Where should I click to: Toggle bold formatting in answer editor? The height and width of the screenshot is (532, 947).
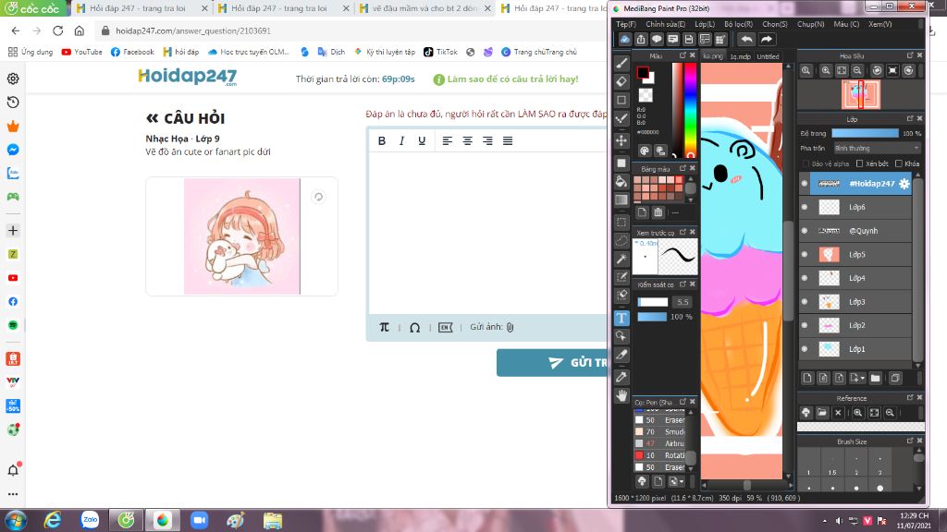[x=382, y=140]
